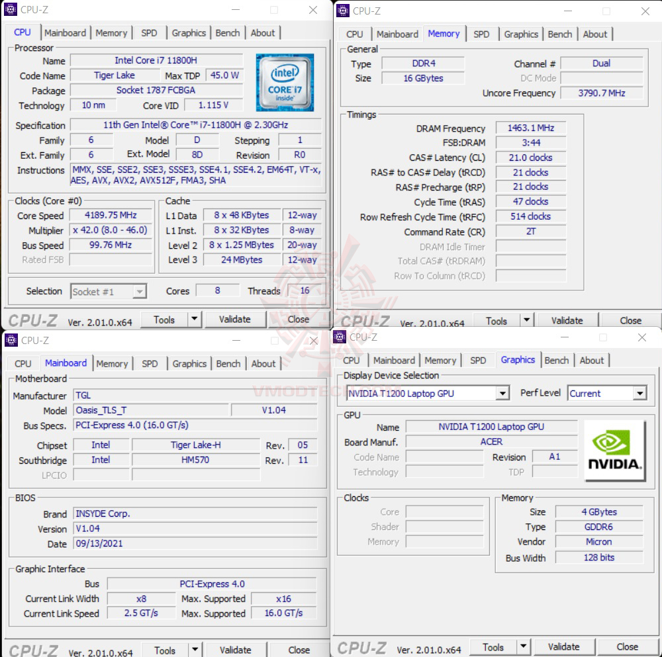
Task: Click the CPU-Z app icon in the CPU window title bar
Action: (x=11, y=9)
